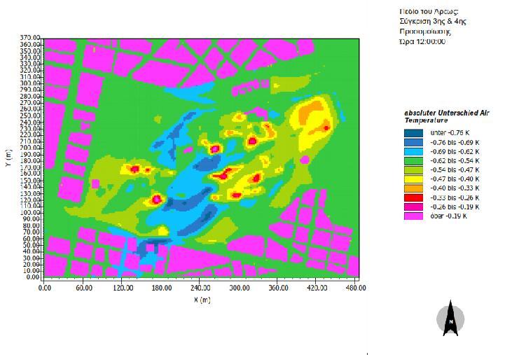Click the title line 'Σύγκριση 3ης & 4ης'
The width and height of the screenshot is (512, 355).
click(433, 22)
